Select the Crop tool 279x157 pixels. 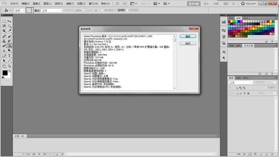point(4,31)
